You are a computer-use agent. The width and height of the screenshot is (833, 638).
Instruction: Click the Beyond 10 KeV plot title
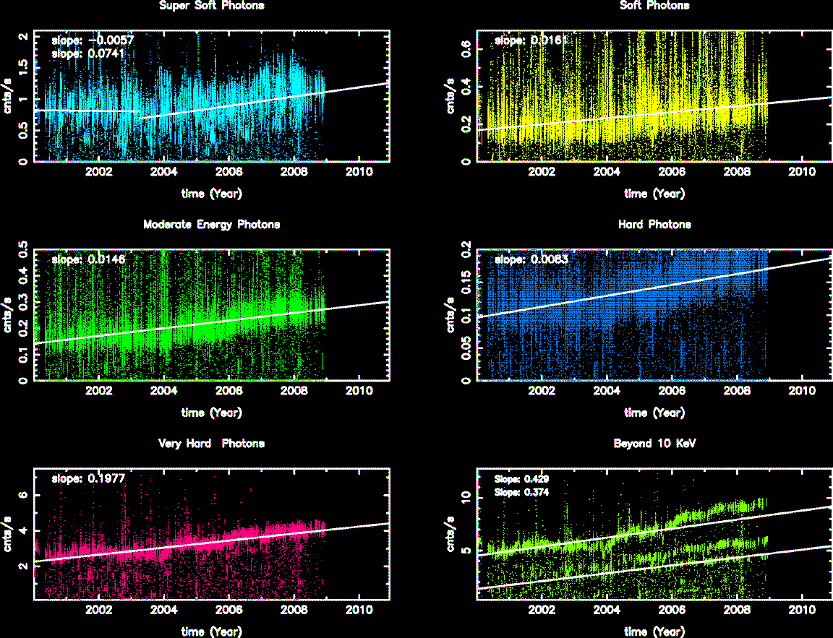pos(654,444)
